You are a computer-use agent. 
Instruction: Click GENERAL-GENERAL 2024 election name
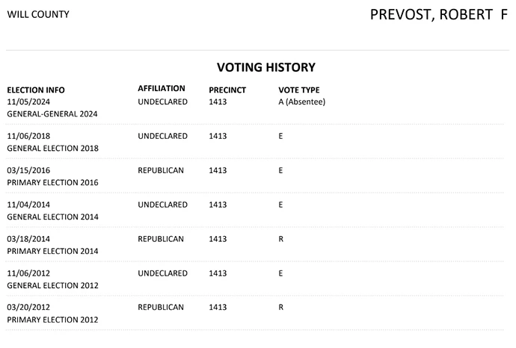[x=52, y=114]
